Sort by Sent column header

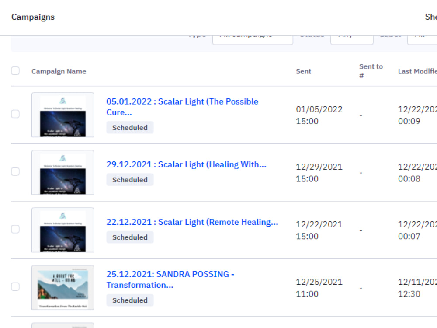(x=303, y=71)
